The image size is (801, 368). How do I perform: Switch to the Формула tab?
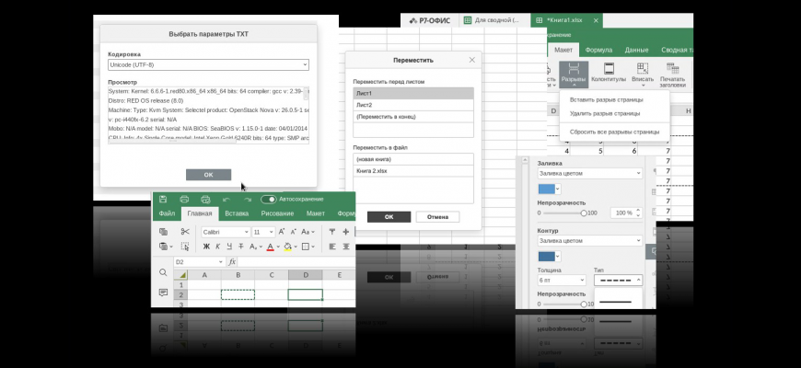click(598, 50)
